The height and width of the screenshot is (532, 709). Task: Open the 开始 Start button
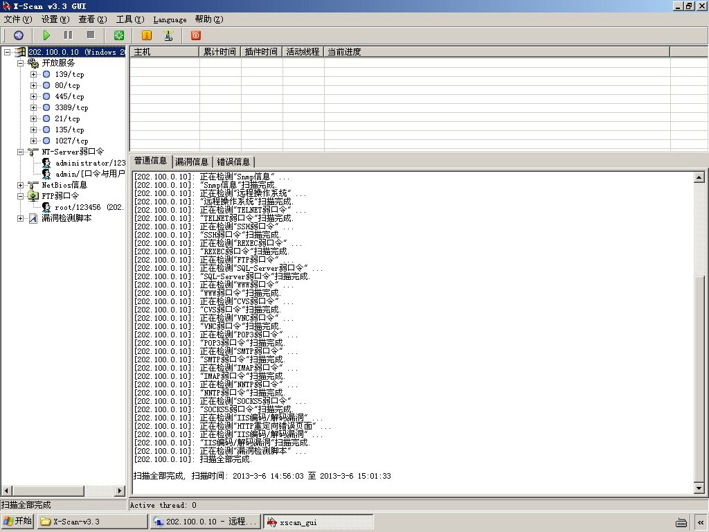(17, 521)
